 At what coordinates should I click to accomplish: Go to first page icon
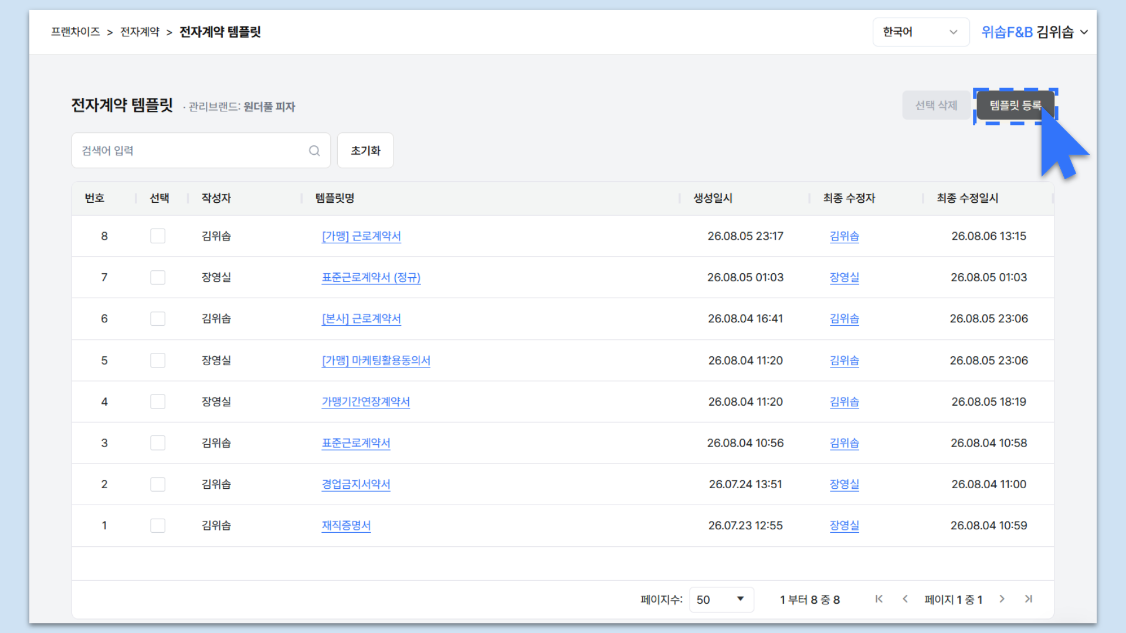pos(879,598)
